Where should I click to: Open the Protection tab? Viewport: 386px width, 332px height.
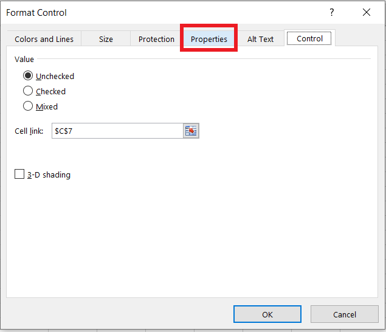point(156,39)
